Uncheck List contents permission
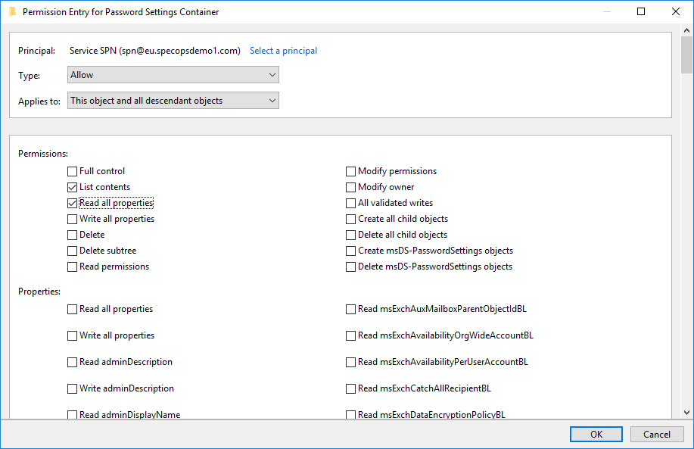 point(72,187)
